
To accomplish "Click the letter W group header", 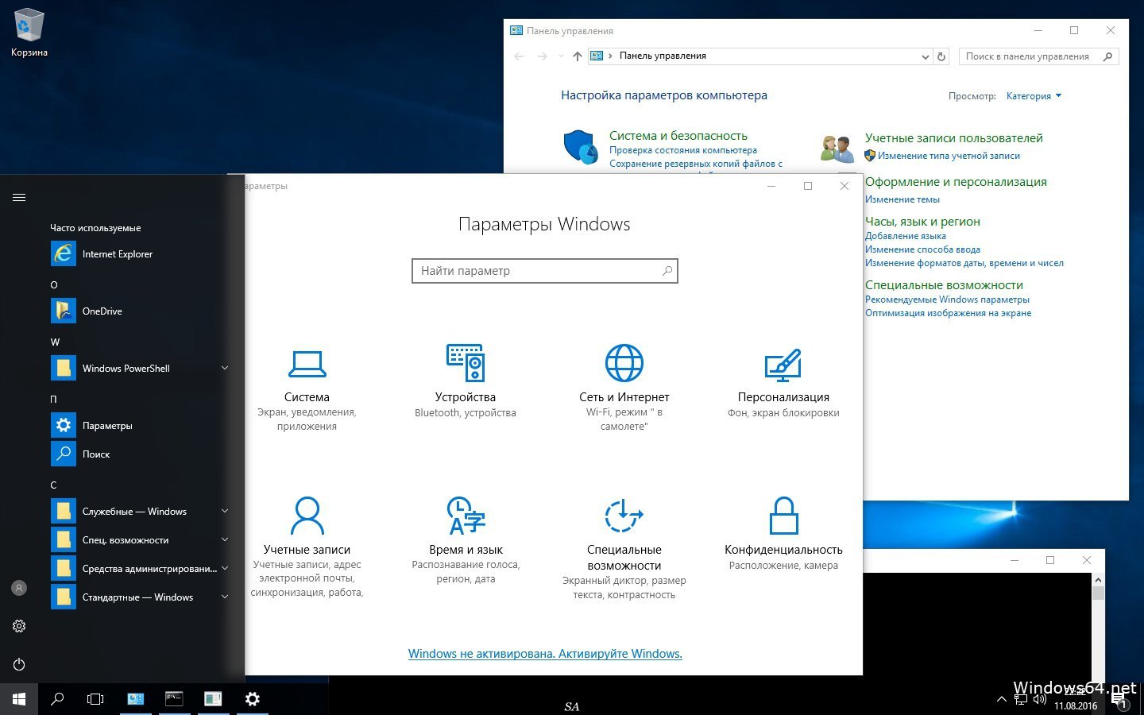I will pyautogui.click(x=55, y=342).
